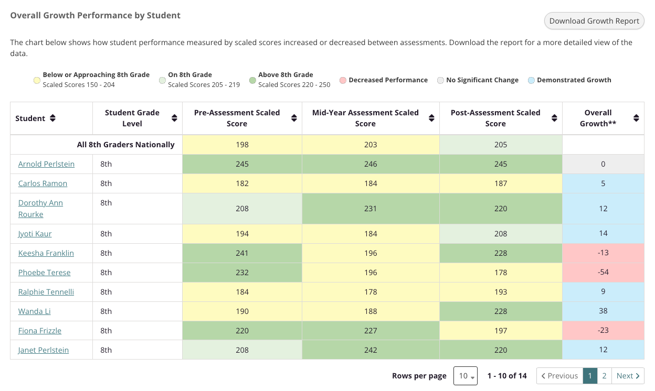Click Phoebe Terese's post-assessment score 178
Image resolution: width=655 pixels, height=391 pixels.
tap(501, 273)
